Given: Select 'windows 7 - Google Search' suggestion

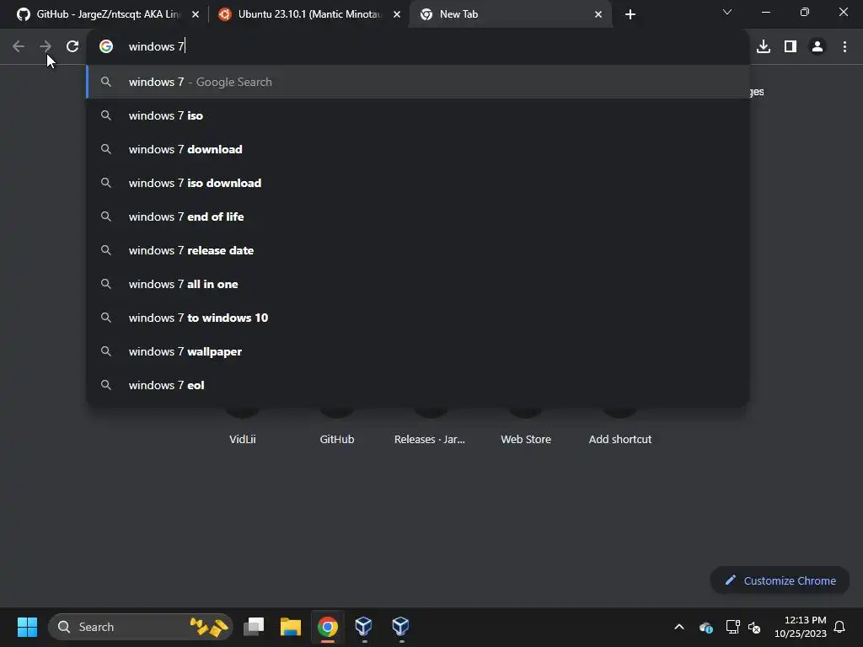Looking at the screenshot, I should point(418,82).
